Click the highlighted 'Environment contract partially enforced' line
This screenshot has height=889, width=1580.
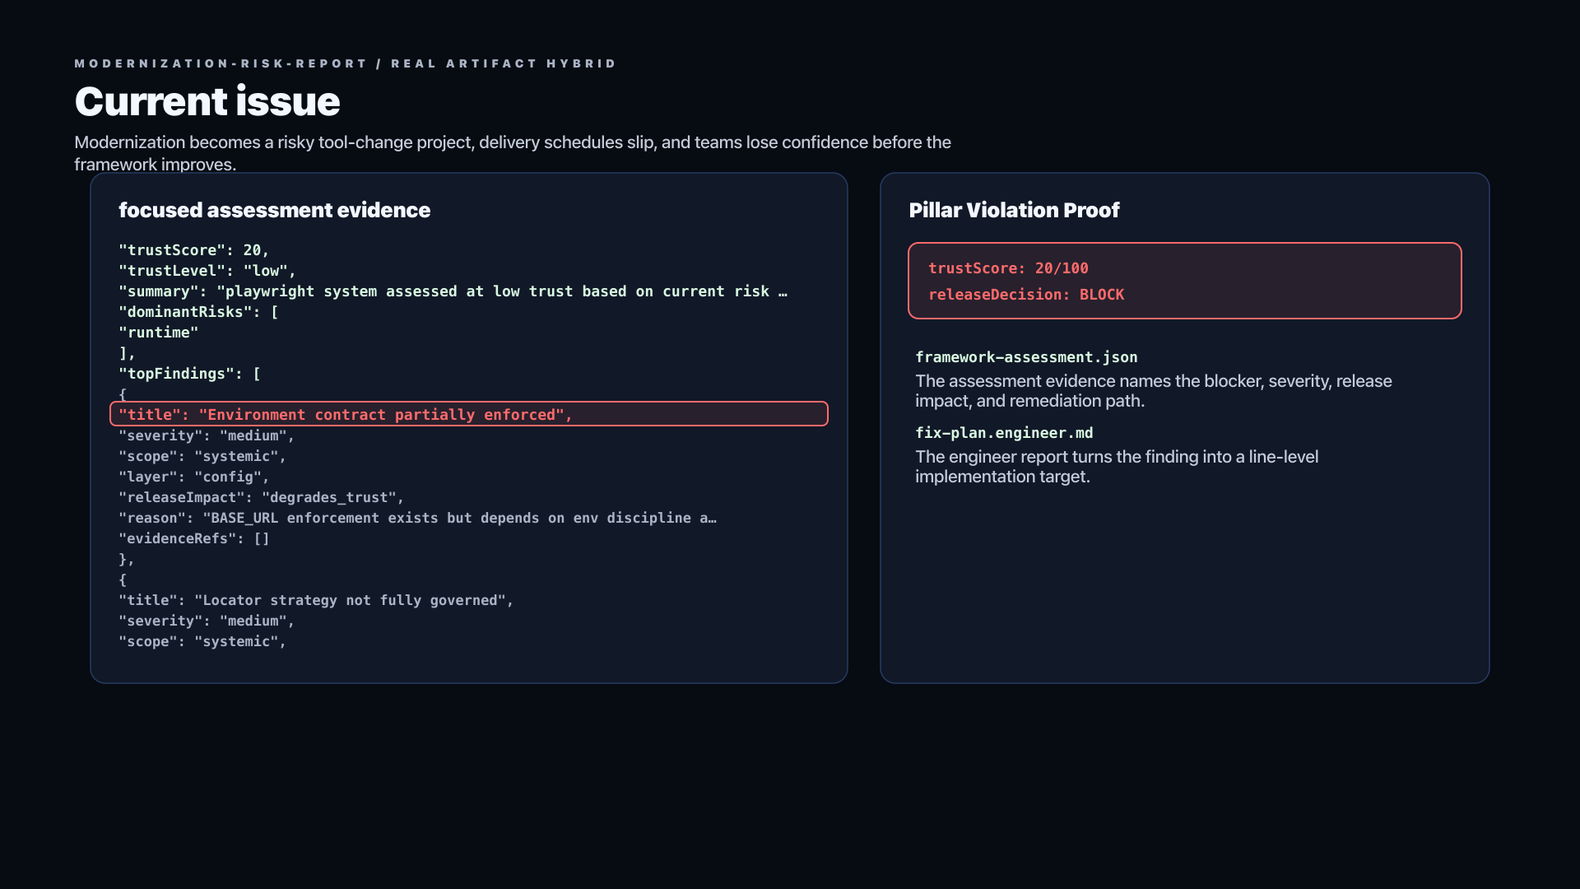click(x=469, y=414)
